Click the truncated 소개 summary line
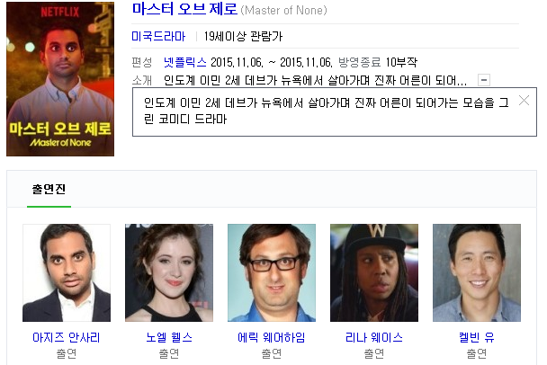Screen dimensions: 547x365 tap(316, 81)
